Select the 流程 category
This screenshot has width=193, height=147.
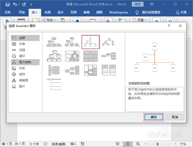click(x=25, y=50)
